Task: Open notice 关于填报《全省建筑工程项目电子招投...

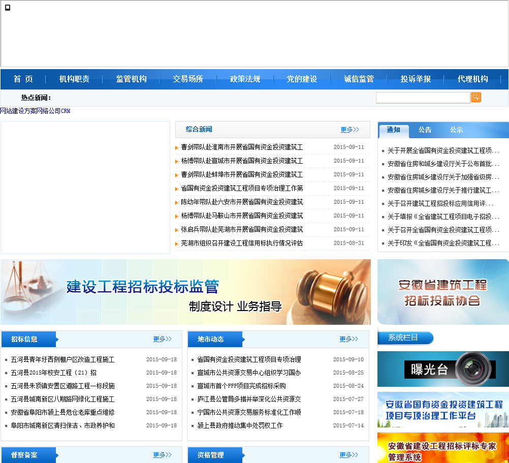Action: click(443, 217)
